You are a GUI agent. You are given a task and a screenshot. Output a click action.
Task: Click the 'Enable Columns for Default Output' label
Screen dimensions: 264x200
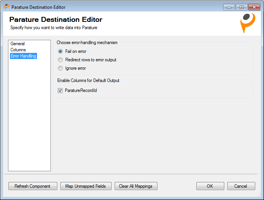88,80
